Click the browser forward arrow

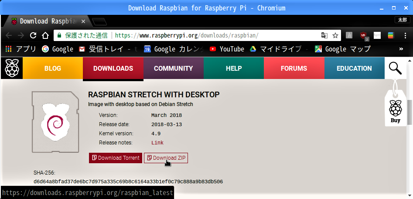click(x=21, y=35)
